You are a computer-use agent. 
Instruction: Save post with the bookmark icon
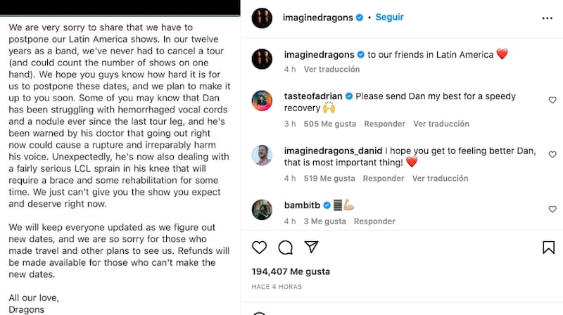pos(548,247)
